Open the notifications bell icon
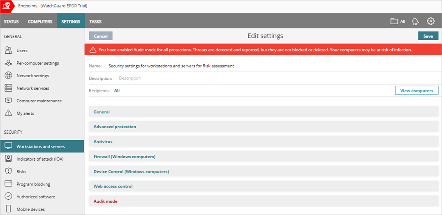The image size is (442, 215). point(415,21)
